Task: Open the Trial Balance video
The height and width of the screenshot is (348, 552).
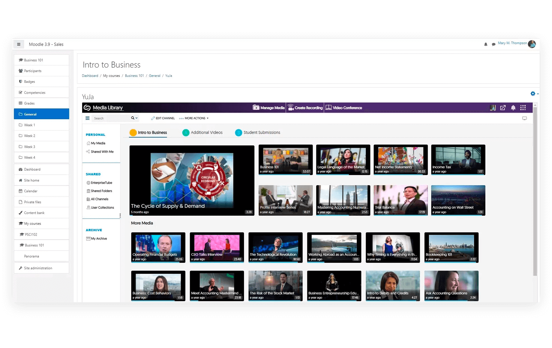Action: tap(401, 200)
